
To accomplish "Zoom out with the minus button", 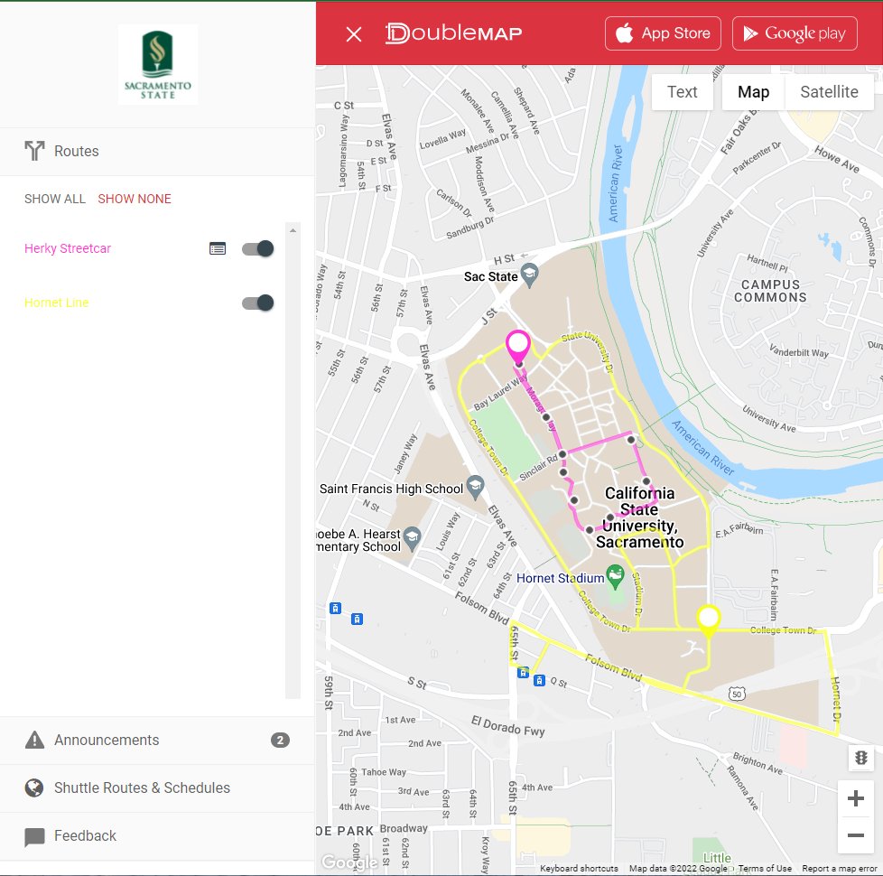I will coord(855,834).
